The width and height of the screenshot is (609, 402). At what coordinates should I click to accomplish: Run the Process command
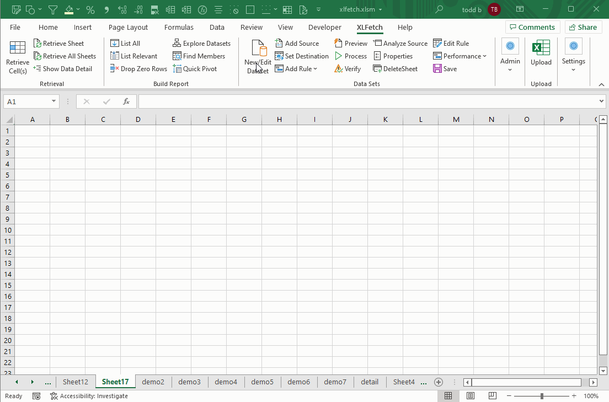[351, 56]
